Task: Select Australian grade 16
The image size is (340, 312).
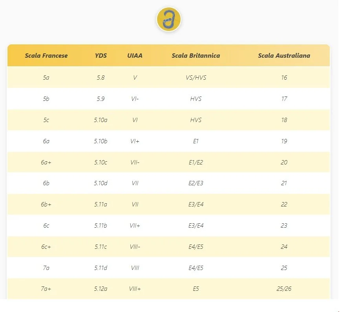Action: 284,78
